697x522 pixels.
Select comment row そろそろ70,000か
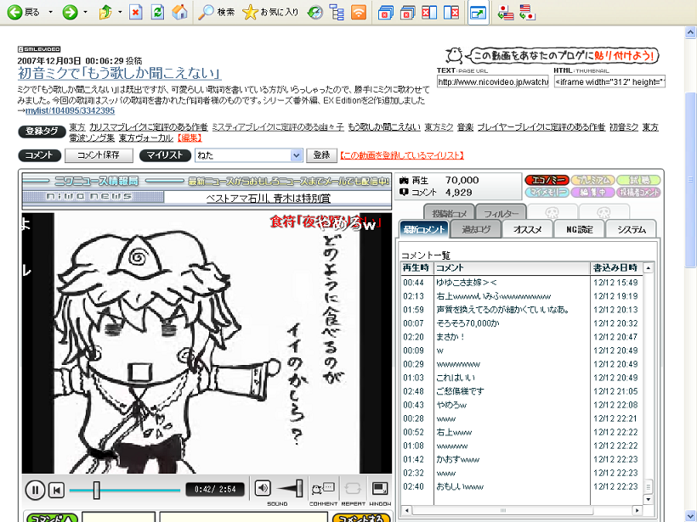point(521,323)
